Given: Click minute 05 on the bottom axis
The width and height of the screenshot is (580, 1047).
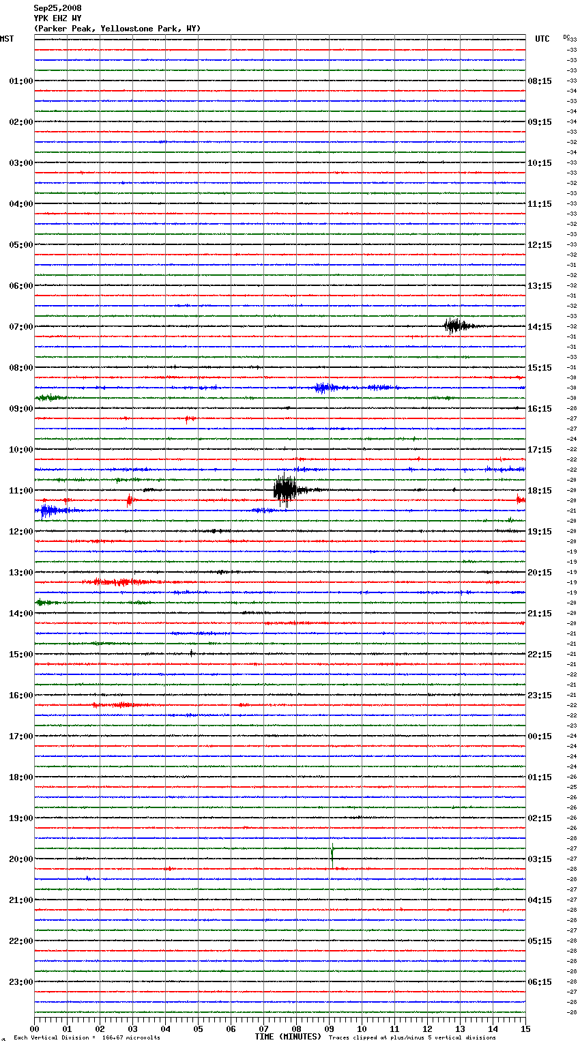Looking at the screenshot, I should click(x=198, y=1029).
